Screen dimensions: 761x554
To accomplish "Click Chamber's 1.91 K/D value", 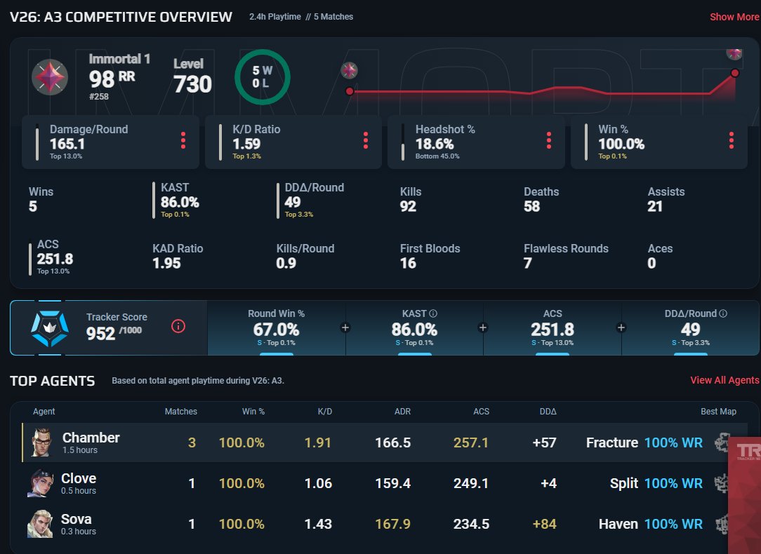I will [x=317, y=442].
